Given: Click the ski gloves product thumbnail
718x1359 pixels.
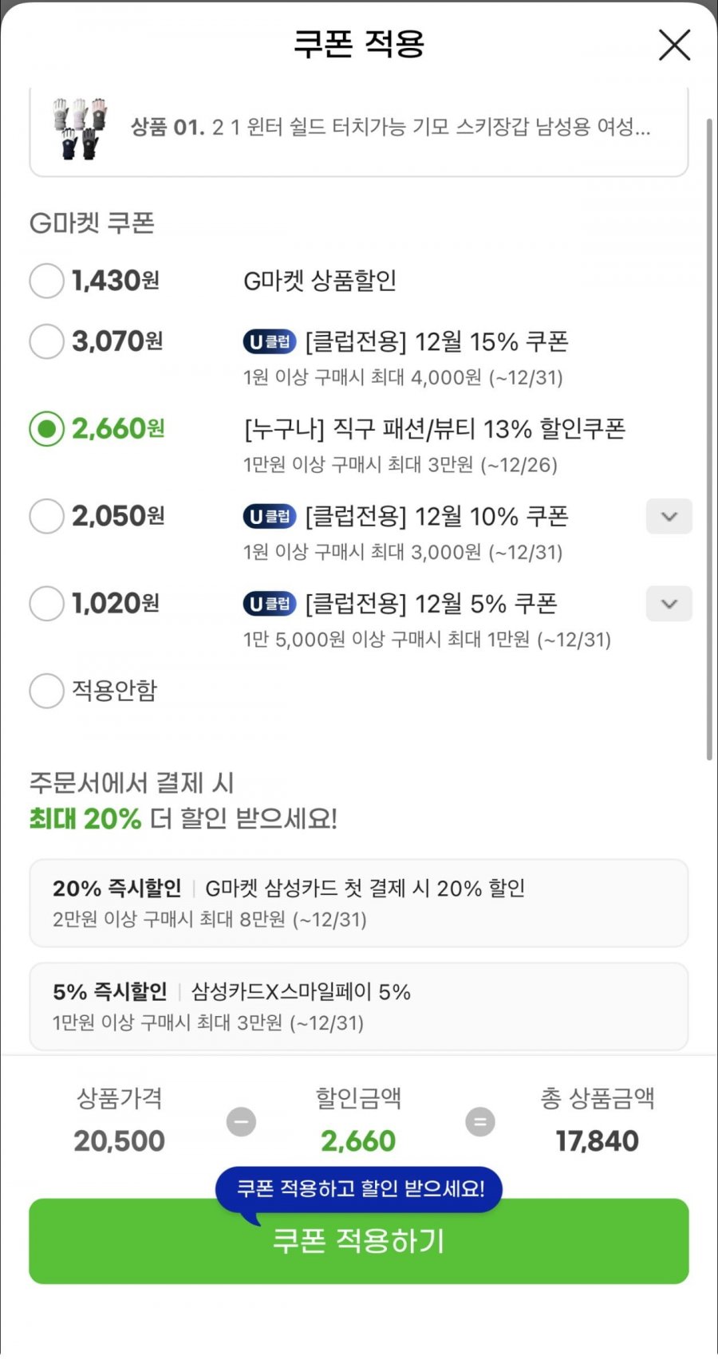Looking at the screenshot, I should pos(79,128).
